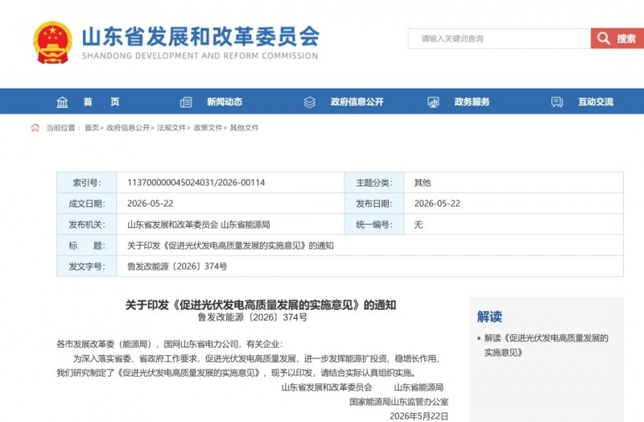This screenshot has height=422, width=644.
Task: Open the 首页 navigation menu item
Action: point(101,102)
